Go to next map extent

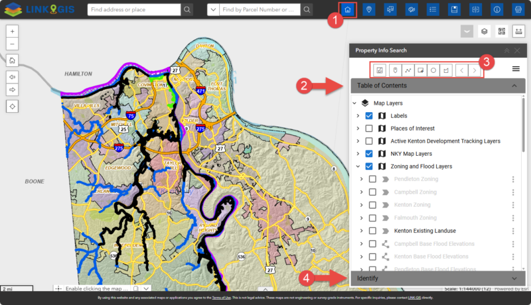tap(12, 90)
